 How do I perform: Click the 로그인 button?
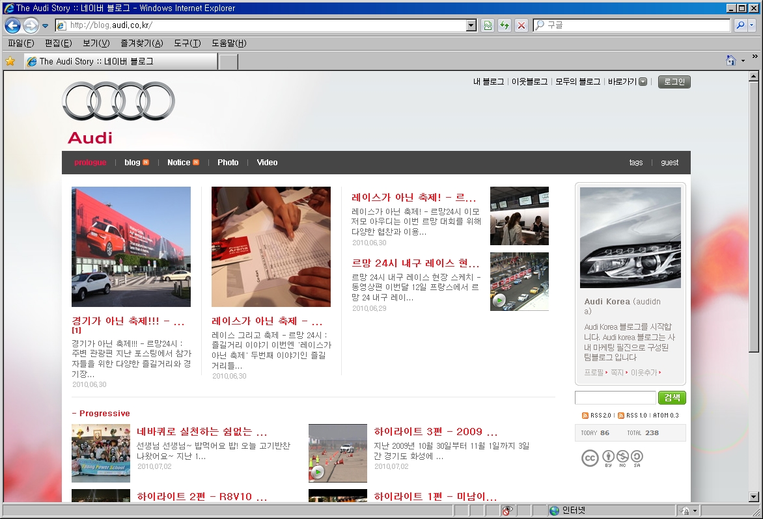[x=674, y=82]
